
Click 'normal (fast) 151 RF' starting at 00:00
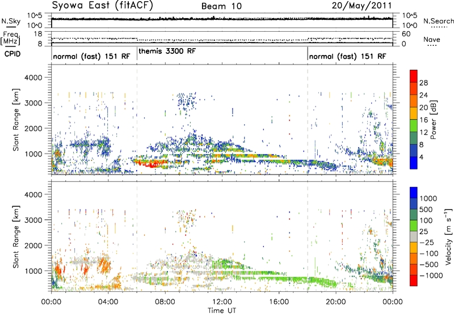(91, 56)
